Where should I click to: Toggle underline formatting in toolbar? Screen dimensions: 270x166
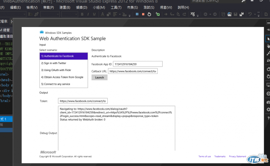94,14
